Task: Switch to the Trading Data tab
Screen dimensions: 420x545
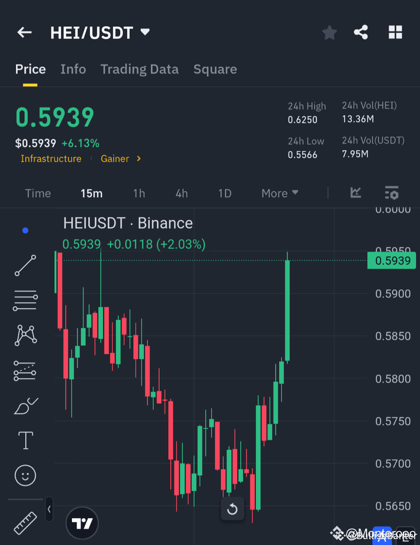Action: click(139, 69)
